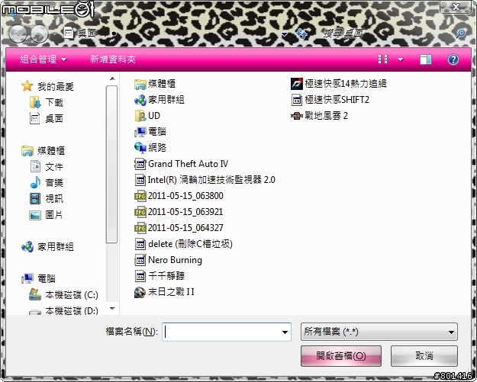Select 戰地風雲 2 game icon
477x382 pixels.
coord(297,116)
